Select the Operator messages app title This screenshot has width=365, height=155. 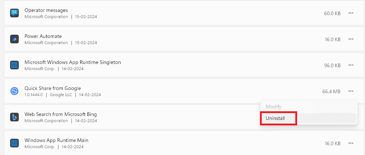pyautogui.click(x=46, y=10)
